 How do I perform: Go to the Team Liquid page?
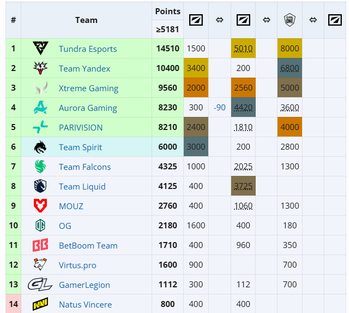pos(82,187)
